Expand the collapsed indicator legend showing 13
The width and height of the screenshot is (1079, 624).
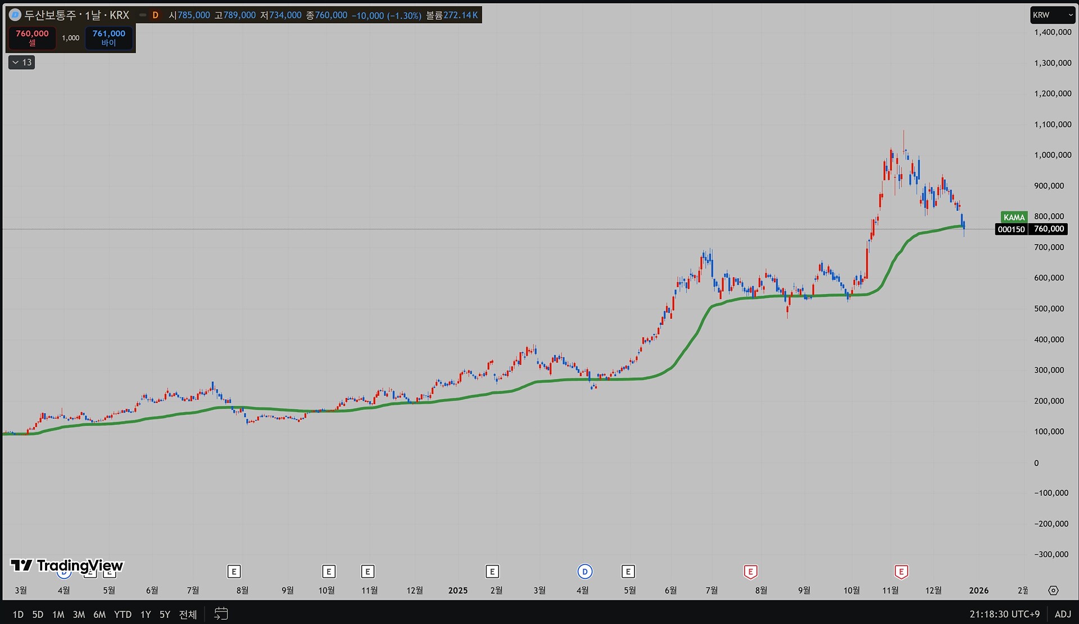(x=22, y=62)
